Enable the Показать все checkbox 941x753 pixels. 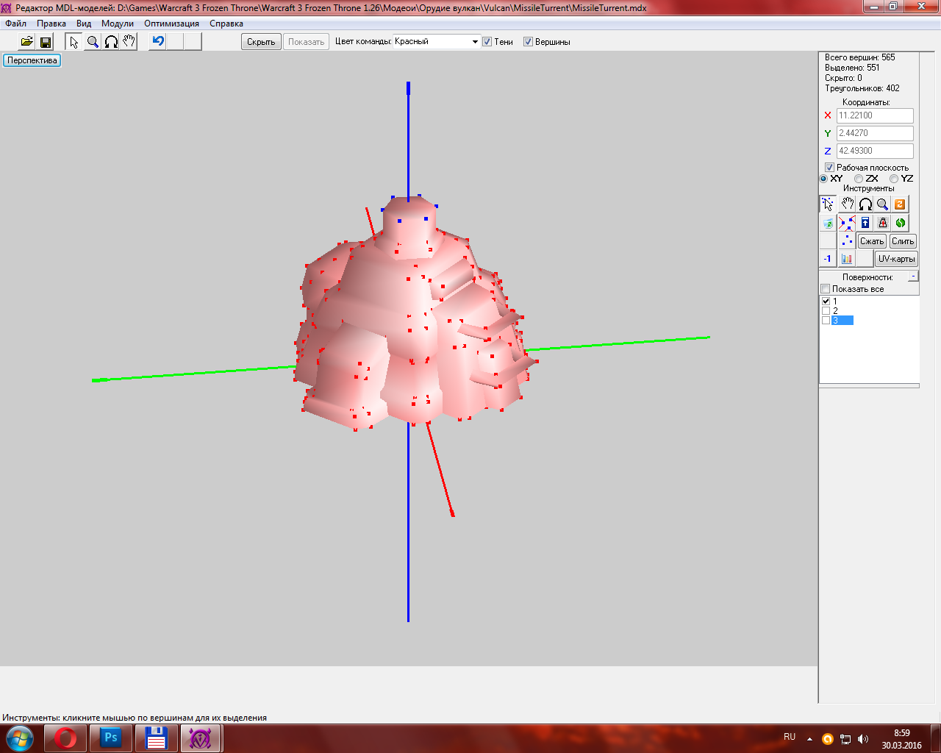[826, 289]
